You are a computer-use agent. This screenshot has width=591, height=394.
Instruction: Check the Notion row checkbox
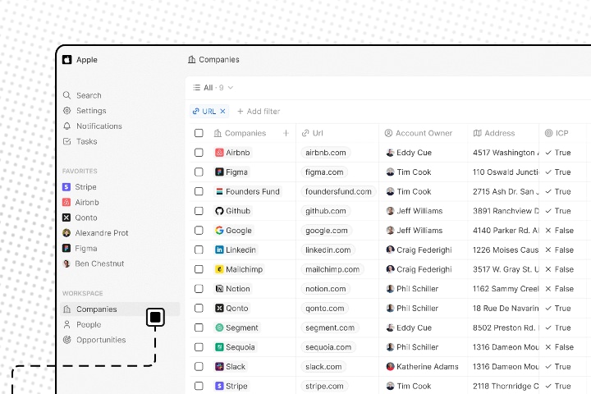point(199,289)
